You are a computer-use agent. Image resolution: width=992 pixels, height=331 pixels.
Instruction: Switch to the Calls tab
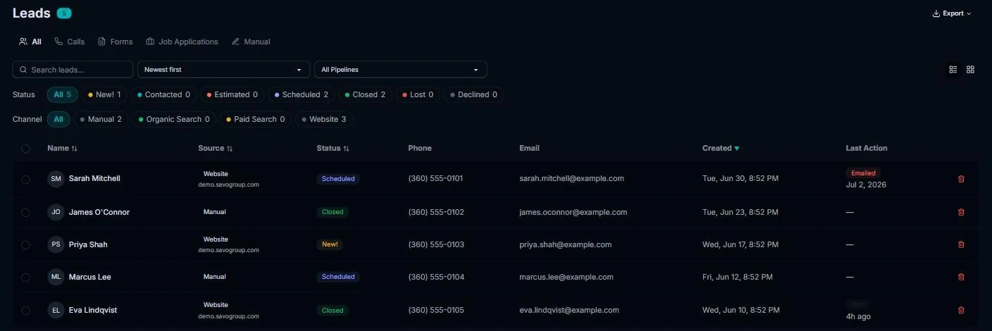(x=70, y=42)
